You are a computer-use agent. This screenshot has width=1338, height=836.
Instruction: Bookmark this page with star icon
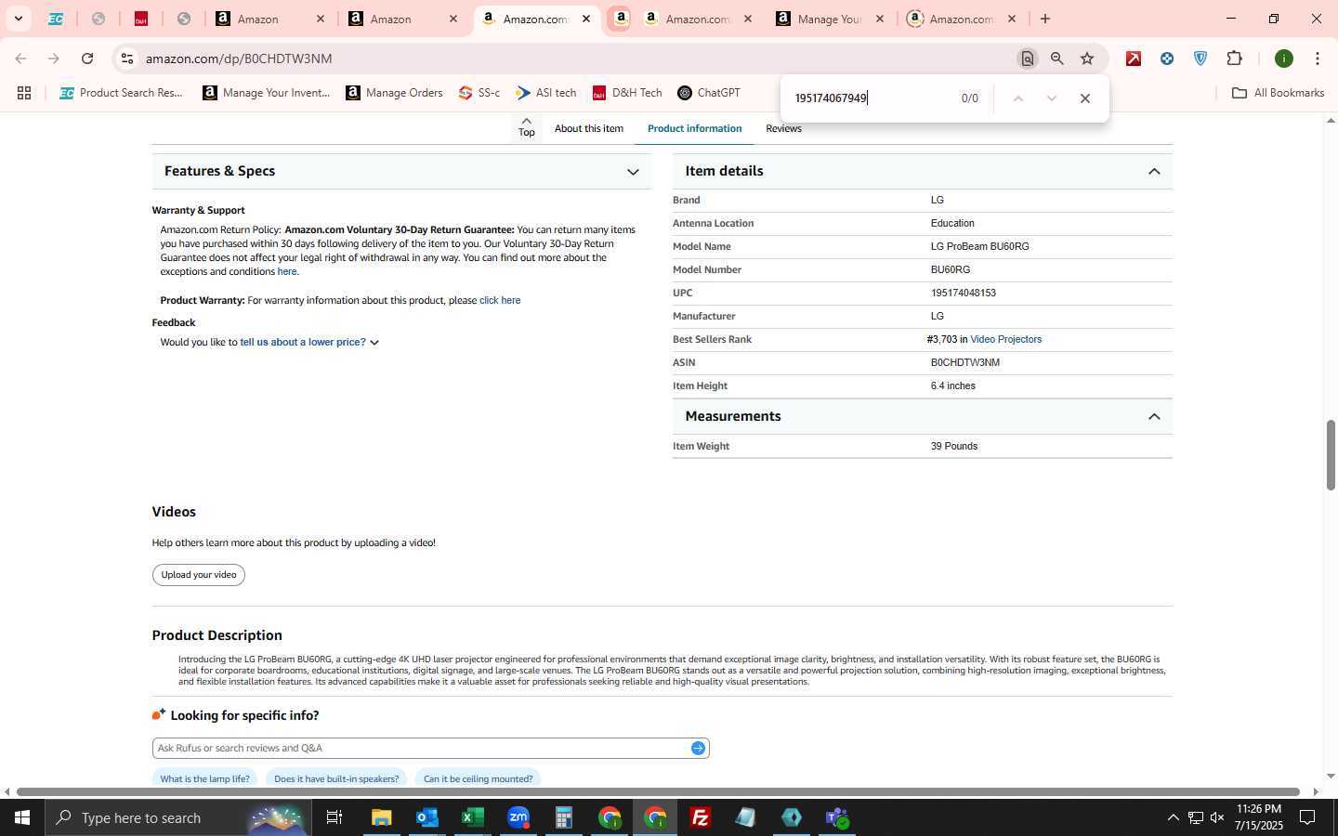(x=1087, y=59)
